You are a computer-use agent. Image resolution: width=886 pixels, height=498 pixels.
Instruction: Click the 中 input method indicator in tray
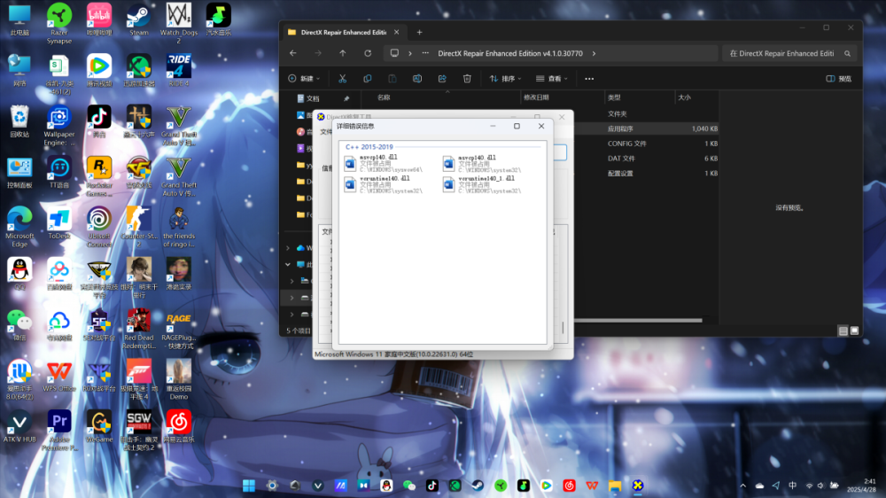[793, 486]
